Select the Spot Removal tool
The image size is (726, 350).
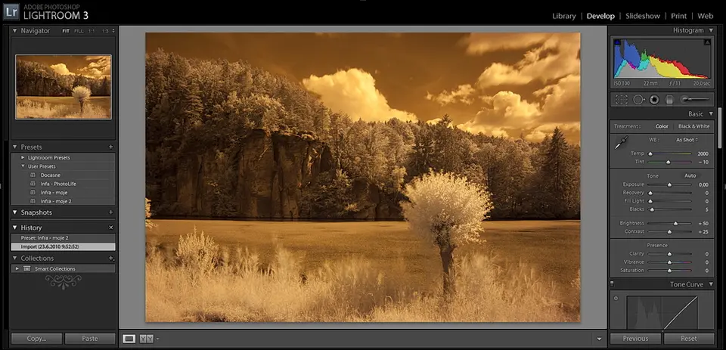[638, 99]
